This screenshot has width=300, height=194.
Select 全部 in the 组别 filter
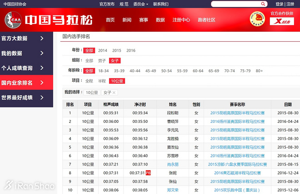pyautogui.click(x=89, y=61)
